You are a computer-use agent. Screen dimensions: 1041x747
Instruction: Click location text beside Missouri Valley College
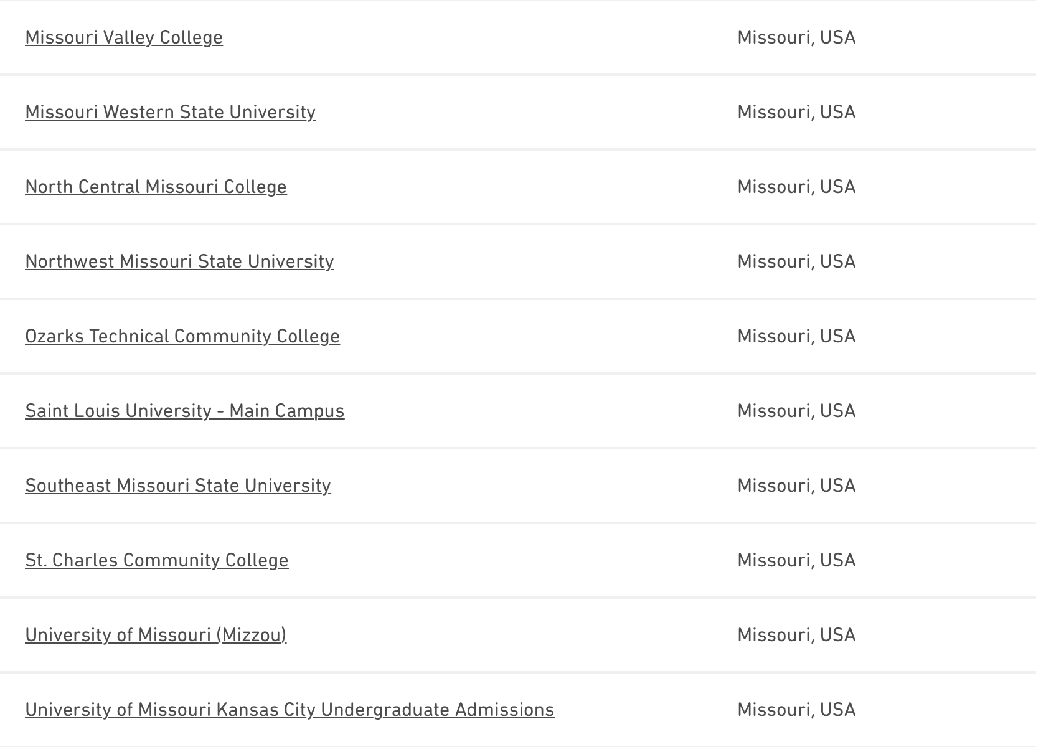tap(796, 37)
